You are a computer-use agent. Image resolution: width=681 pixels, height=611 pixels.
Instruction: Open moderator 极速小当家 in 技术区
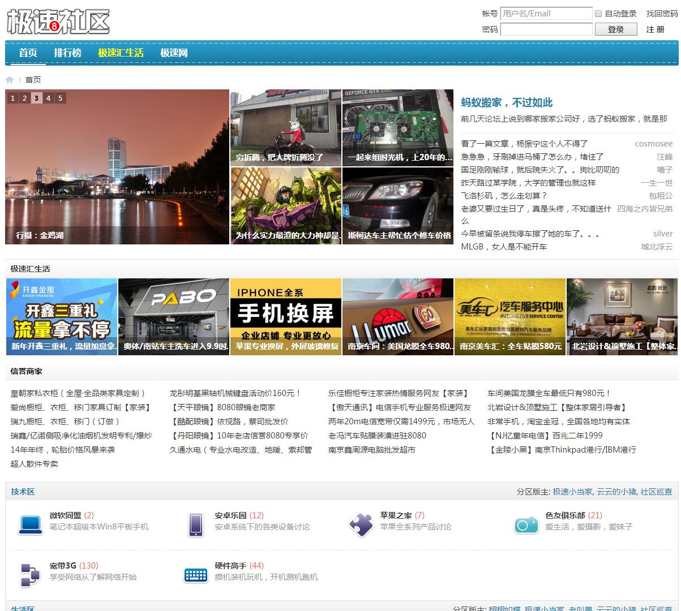[572, 492]
